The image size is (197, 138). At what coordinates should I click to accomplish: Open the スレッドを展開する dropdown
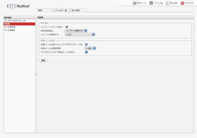(80, 35)
